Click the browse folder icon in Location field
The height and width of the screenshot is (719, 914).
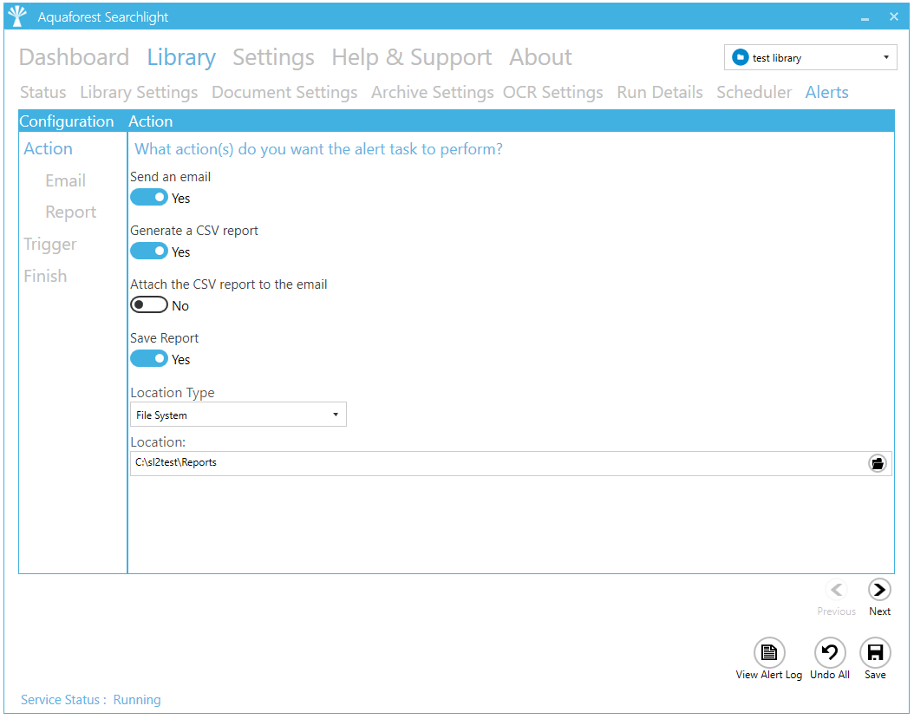[x=878, y=463]
